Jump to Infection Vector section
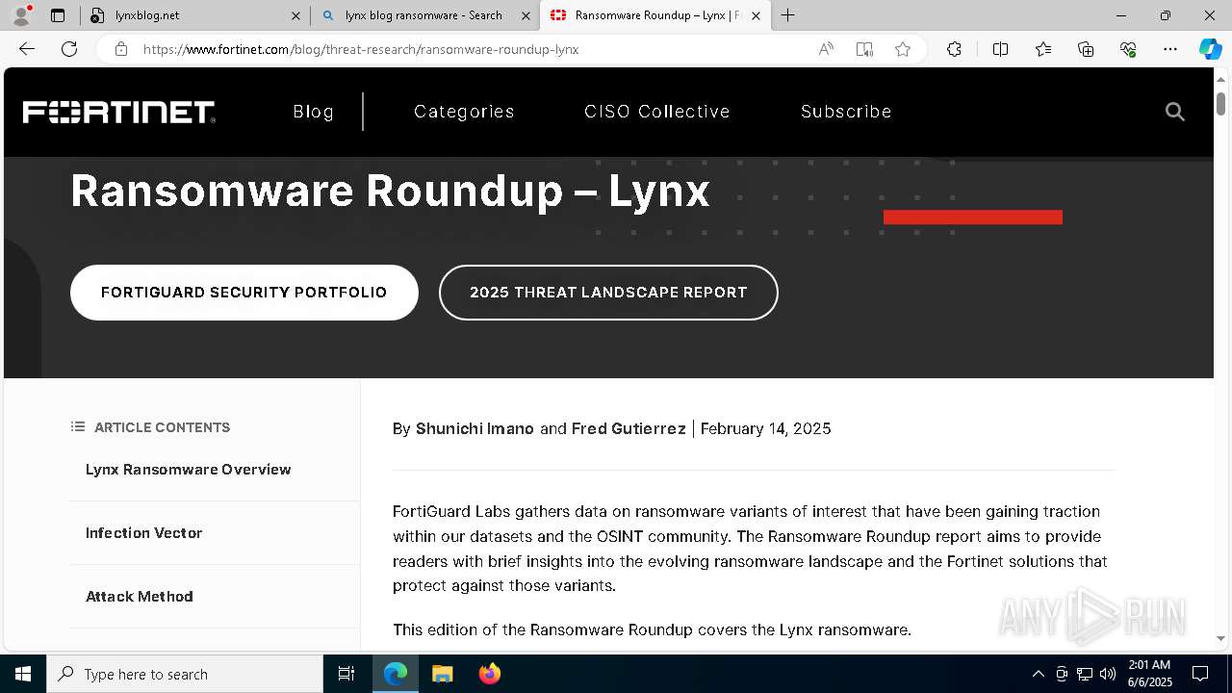 [143, 533]
